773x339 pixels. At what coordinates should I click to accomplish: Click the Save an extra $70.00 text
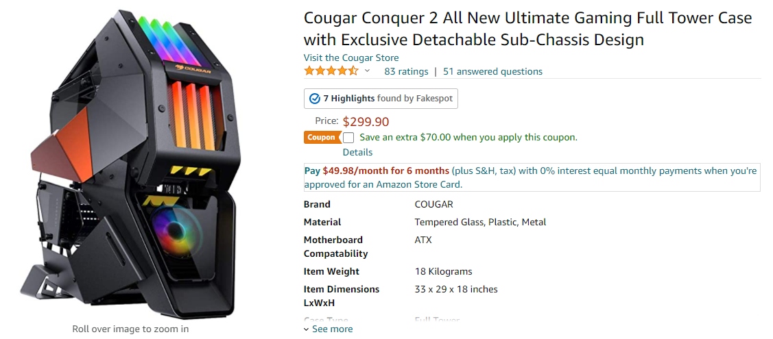coord(468,137)
